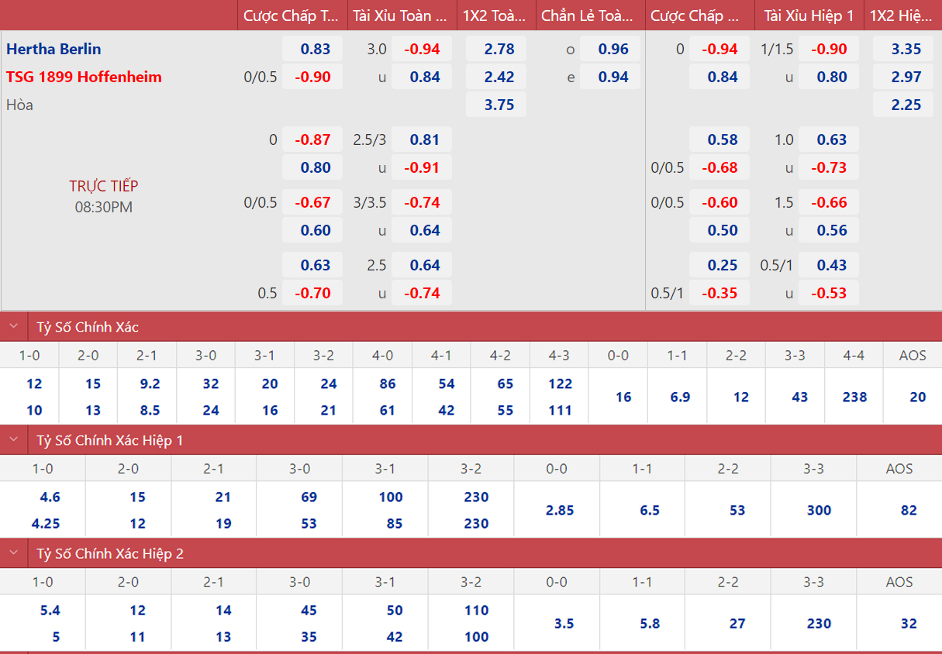Screen dimensions: 942x654
Task: Pick the 2.78 Hertha Berlin 1X2 odds
Action: [499, 49]
